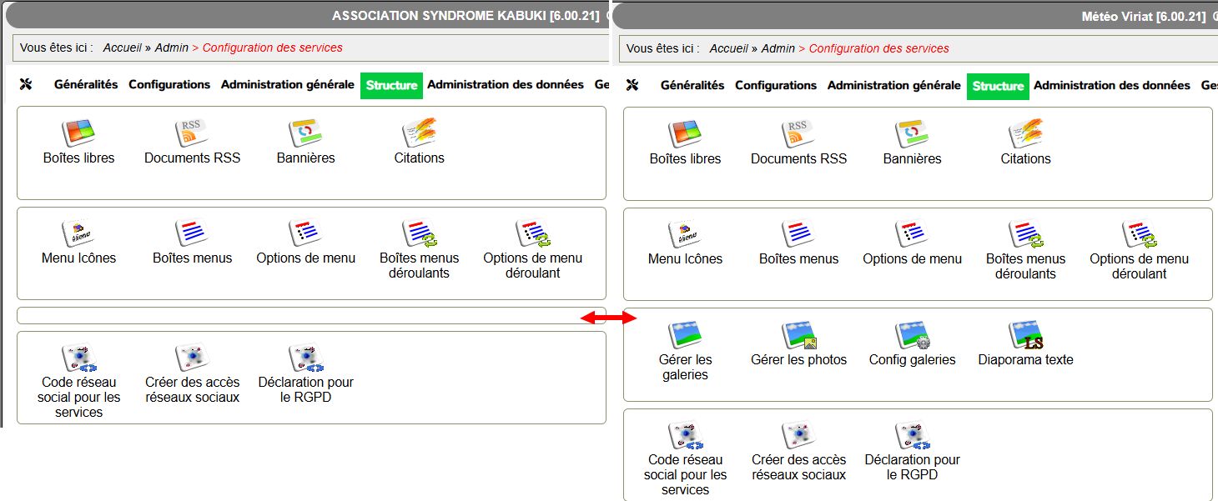Screen dimensions: 1218x501
Task: Click the Admin breadcrumb link in Météo Viriat panel
Action: [x=778, y=48]
